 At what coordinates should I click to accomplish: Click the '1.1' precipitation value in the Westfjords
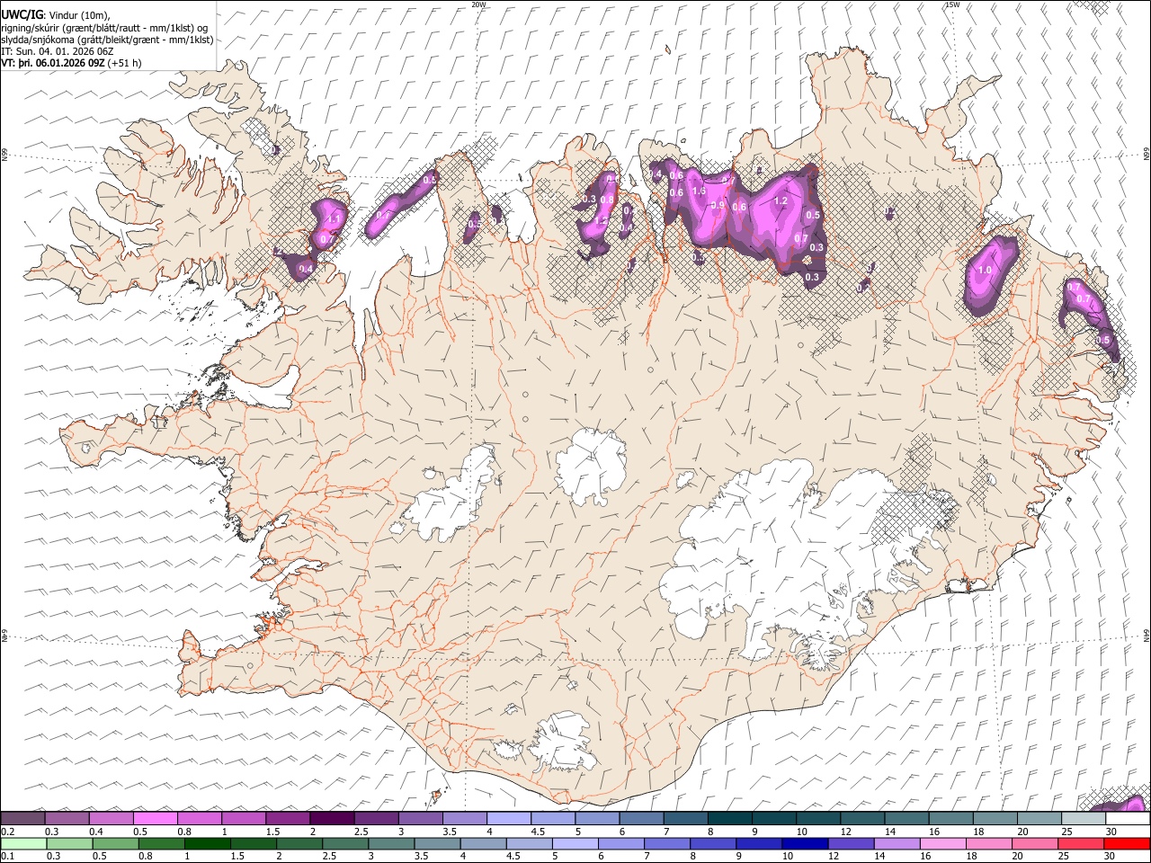point(334,219)
